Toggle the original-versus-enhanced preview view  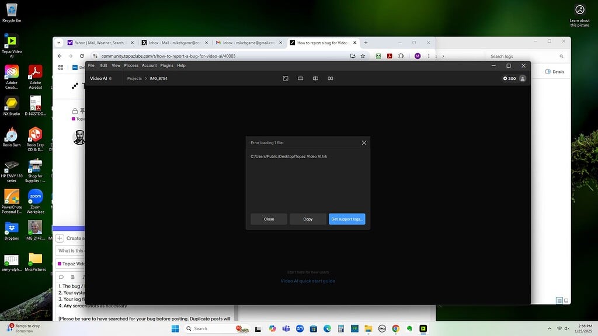tap(285, 78)
